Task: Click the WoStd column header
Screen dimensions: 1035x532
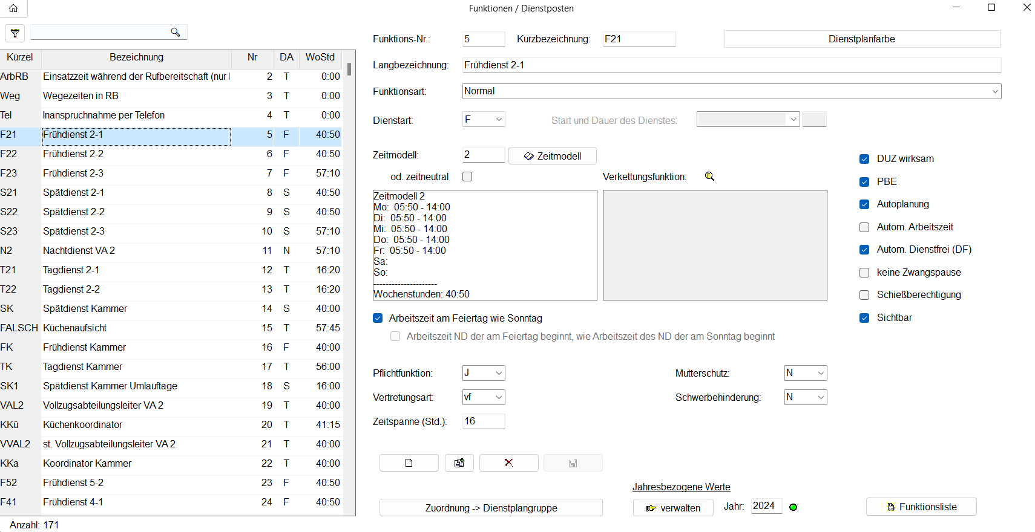Action: [x=320, y=57]
